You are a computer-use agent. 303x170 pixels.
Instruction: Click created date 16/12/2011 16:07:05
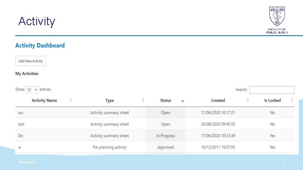[x=218, y=147]
